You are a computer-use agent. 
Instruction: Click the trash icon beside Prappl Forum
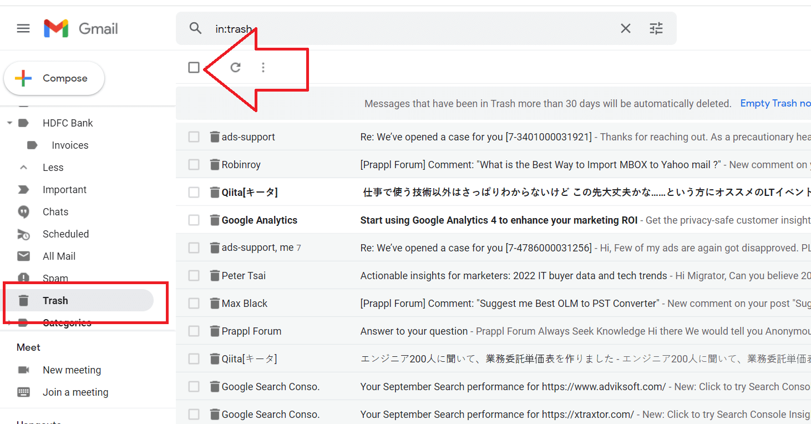215,331
